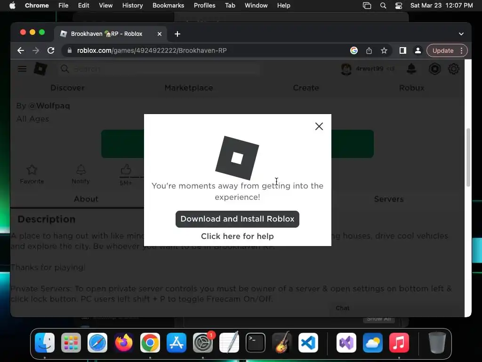Open the Click here for help link
Viewport: 482px width, 362px height.
point(237,236)
